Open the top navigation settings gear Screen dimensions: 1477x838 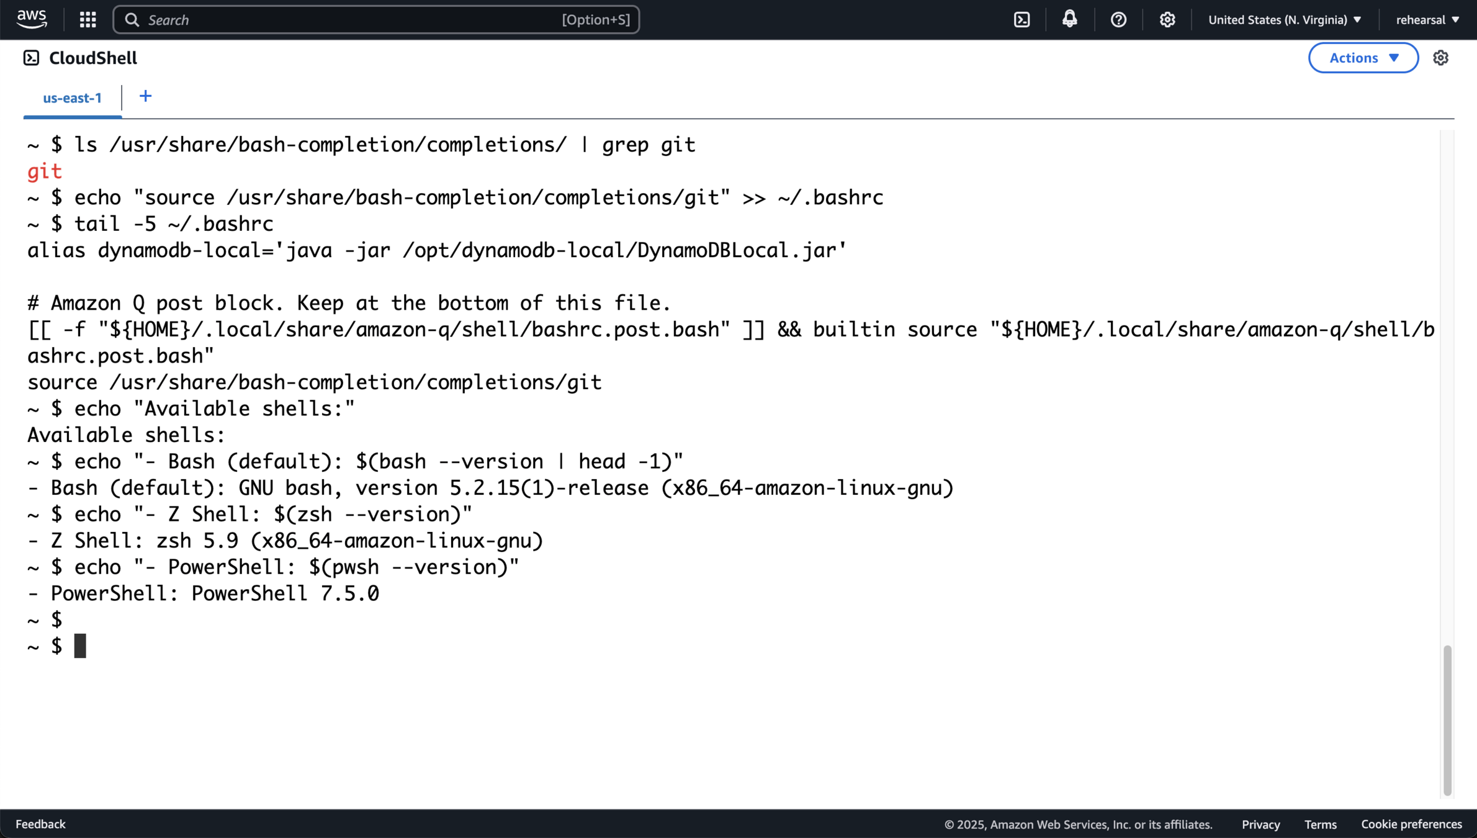tap(1167, 20)
